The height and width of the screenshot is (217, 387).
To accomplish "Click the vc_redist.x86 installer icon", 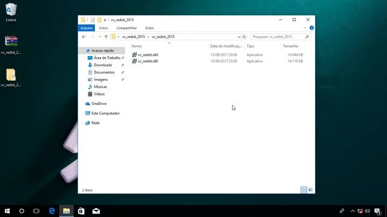I will [134, 61].
